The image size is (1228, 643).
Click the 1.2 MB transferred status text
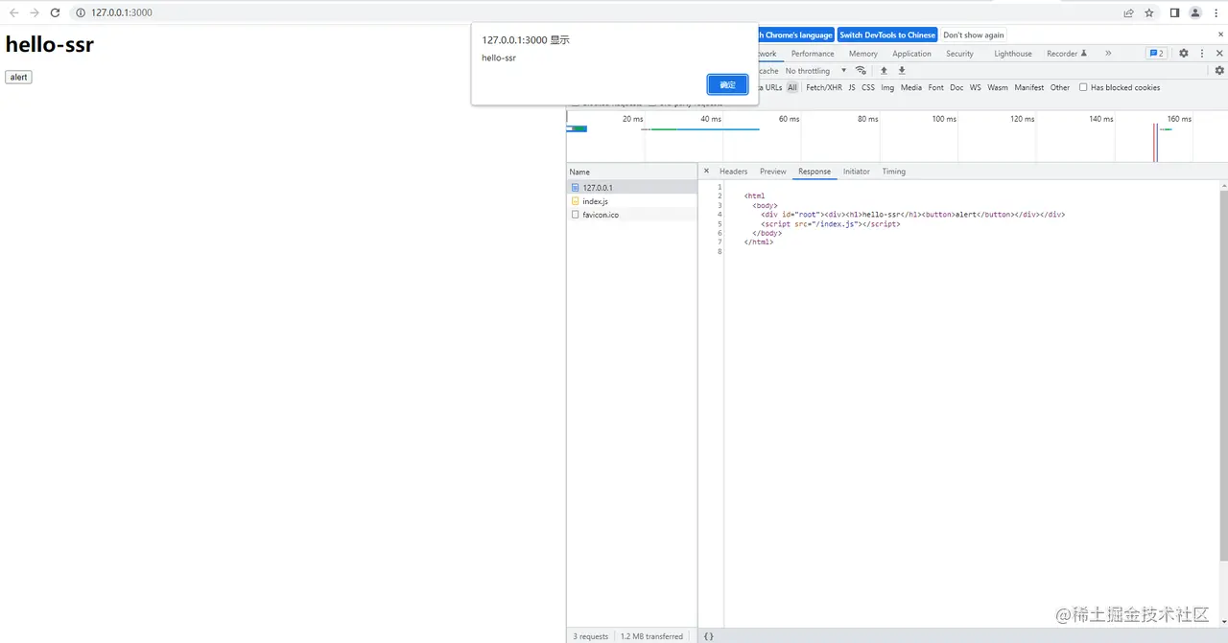click(x=651, y=636)
